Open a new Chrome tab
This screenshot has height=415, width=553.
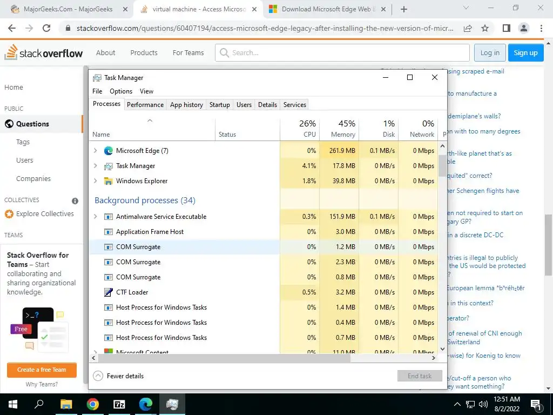(404, 9)
